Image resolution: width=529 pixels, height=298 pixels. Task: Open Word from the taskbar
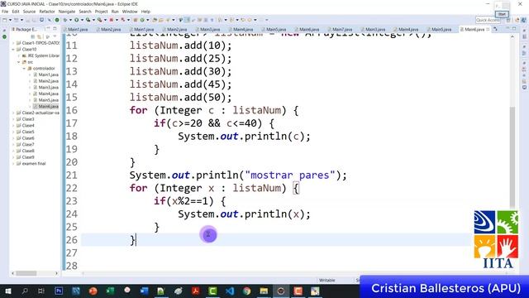[x=145, y=291]
